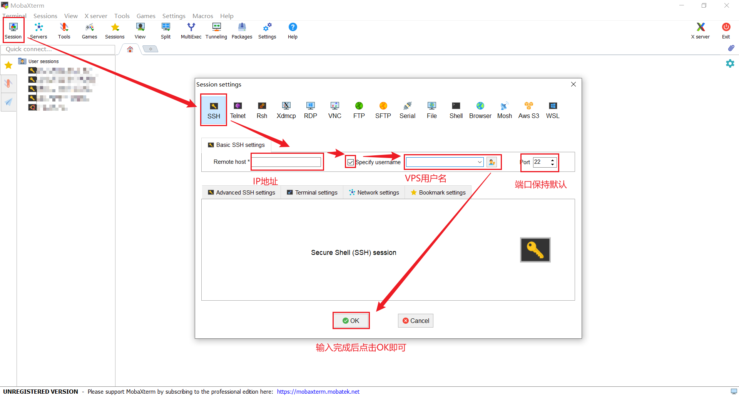The width and height of the screenshot is (739, 396).
Task: Open the Macros menu
Action: tap(203, 16)
